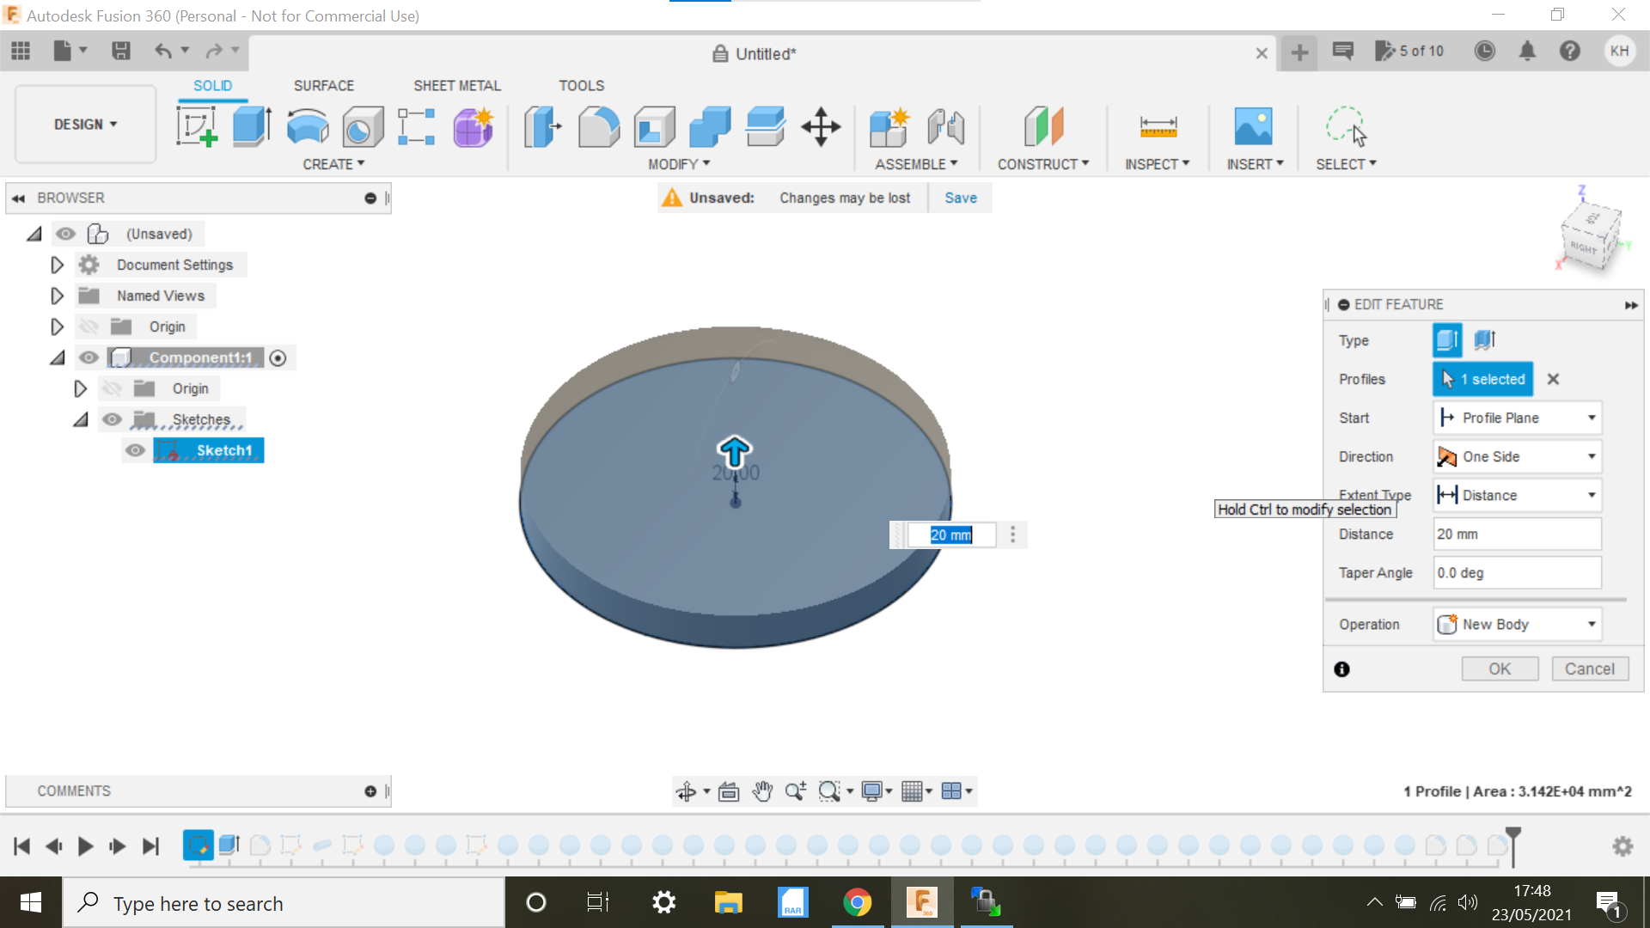Switch to the SHEET METAL tab
Screen dimensions: 1650x928
click(x=456, y=85)
